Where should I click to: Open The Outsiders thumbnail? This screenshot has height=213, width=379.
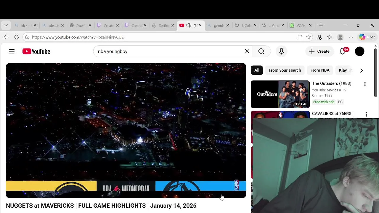[280, 94]
